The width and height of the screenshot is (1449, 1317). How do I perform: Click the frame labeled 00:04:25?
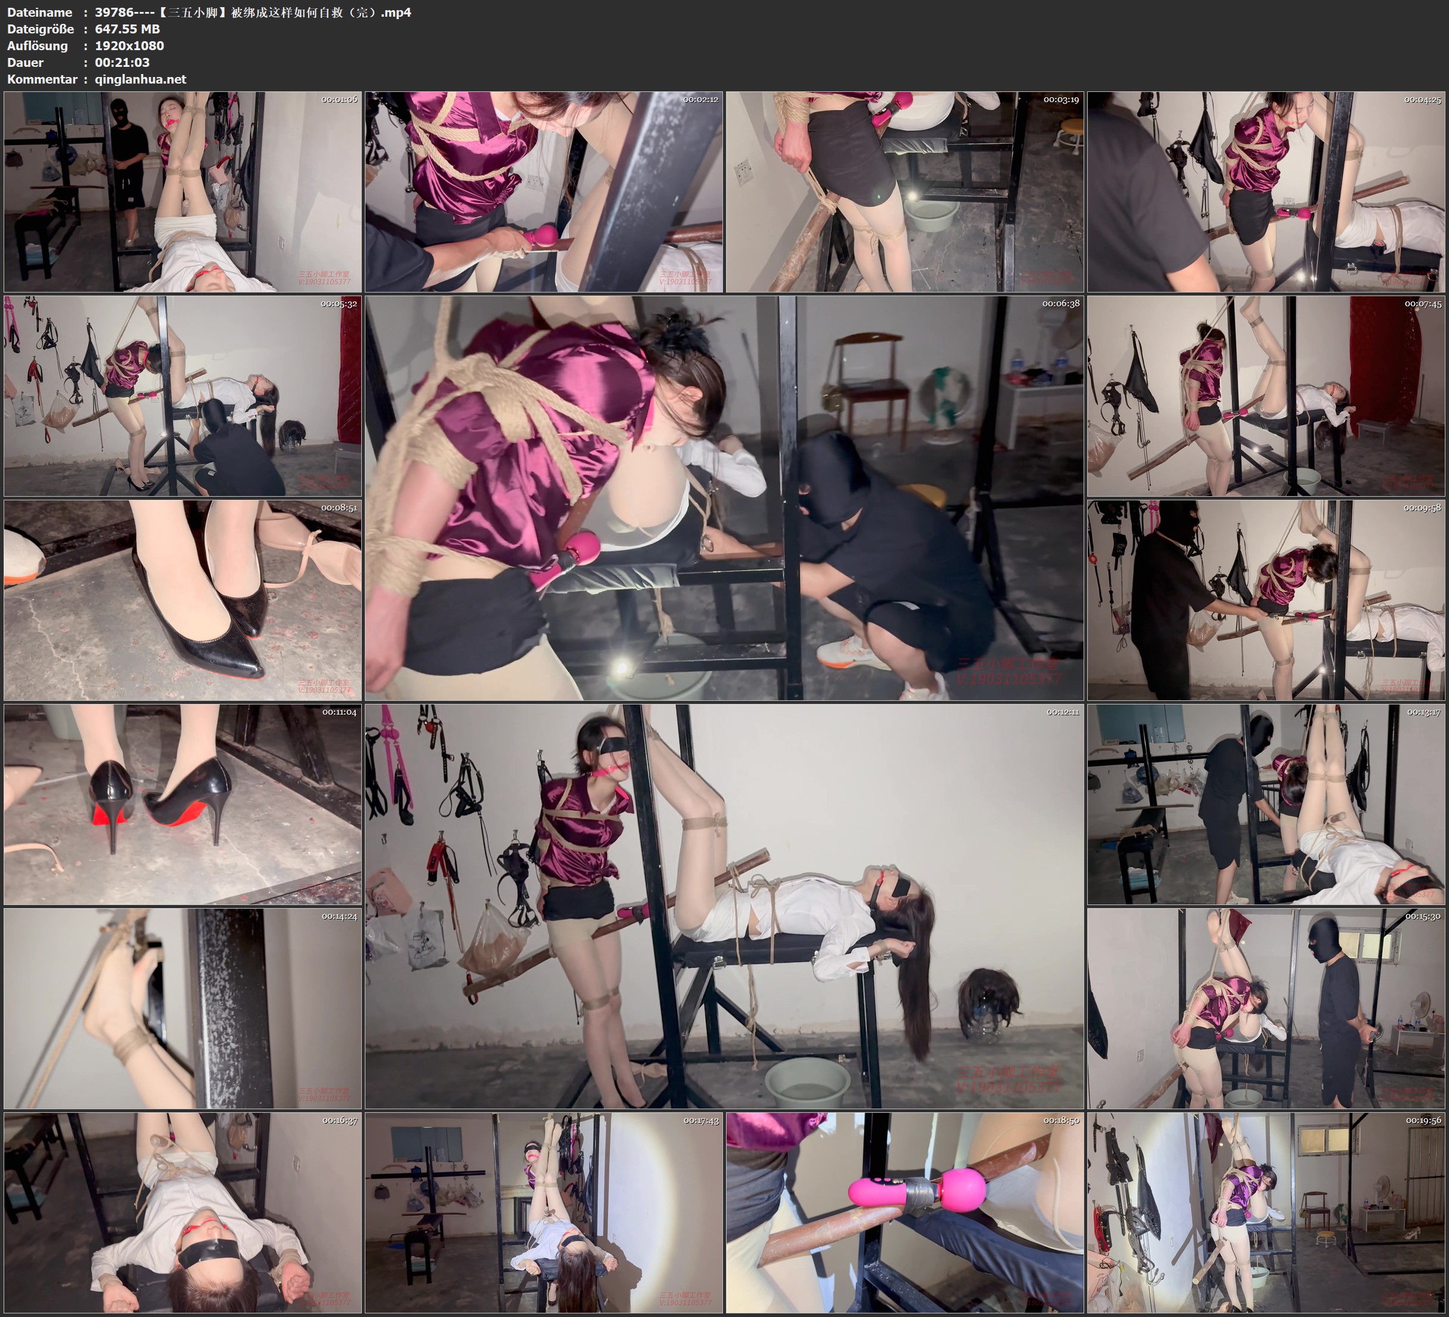pyautogui.click(x=1266, y=191)
